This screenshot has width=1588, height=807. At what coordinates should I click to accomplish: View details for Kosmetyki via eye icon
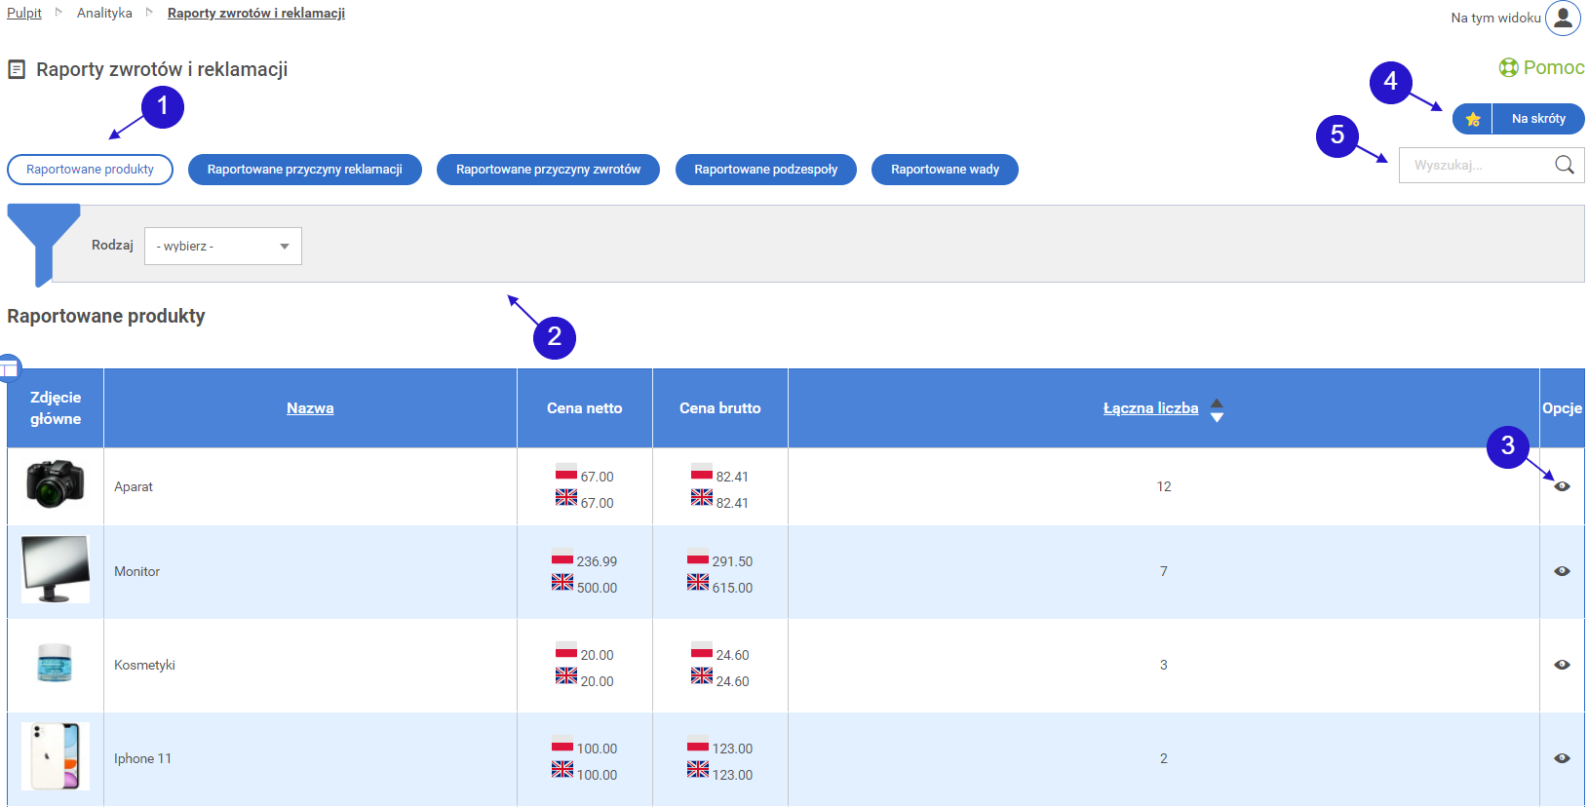tap(1562, 665)
